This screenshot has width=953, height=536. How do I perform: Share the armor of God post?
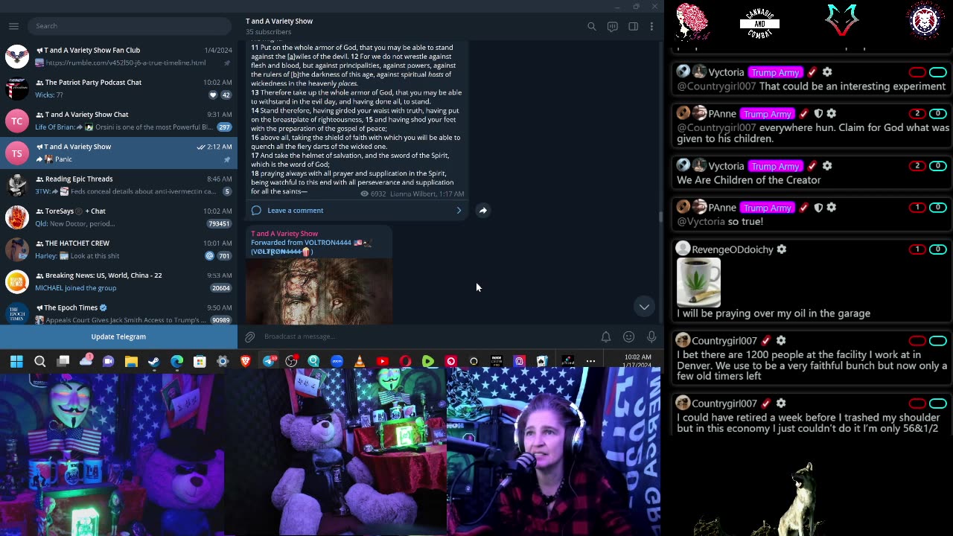(x=483, y=210)
